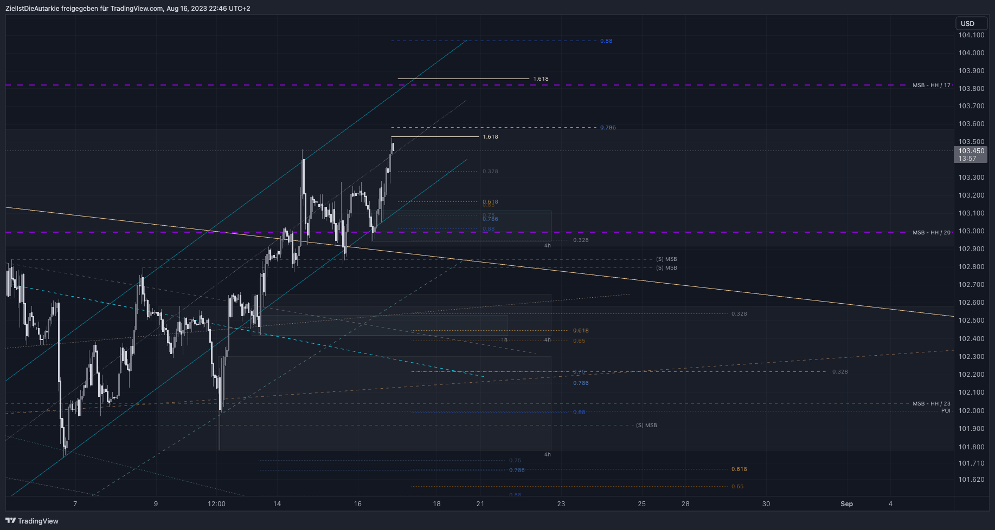
Task: Select the MSB - HH / 23 level label
Action: click(932, 404)
